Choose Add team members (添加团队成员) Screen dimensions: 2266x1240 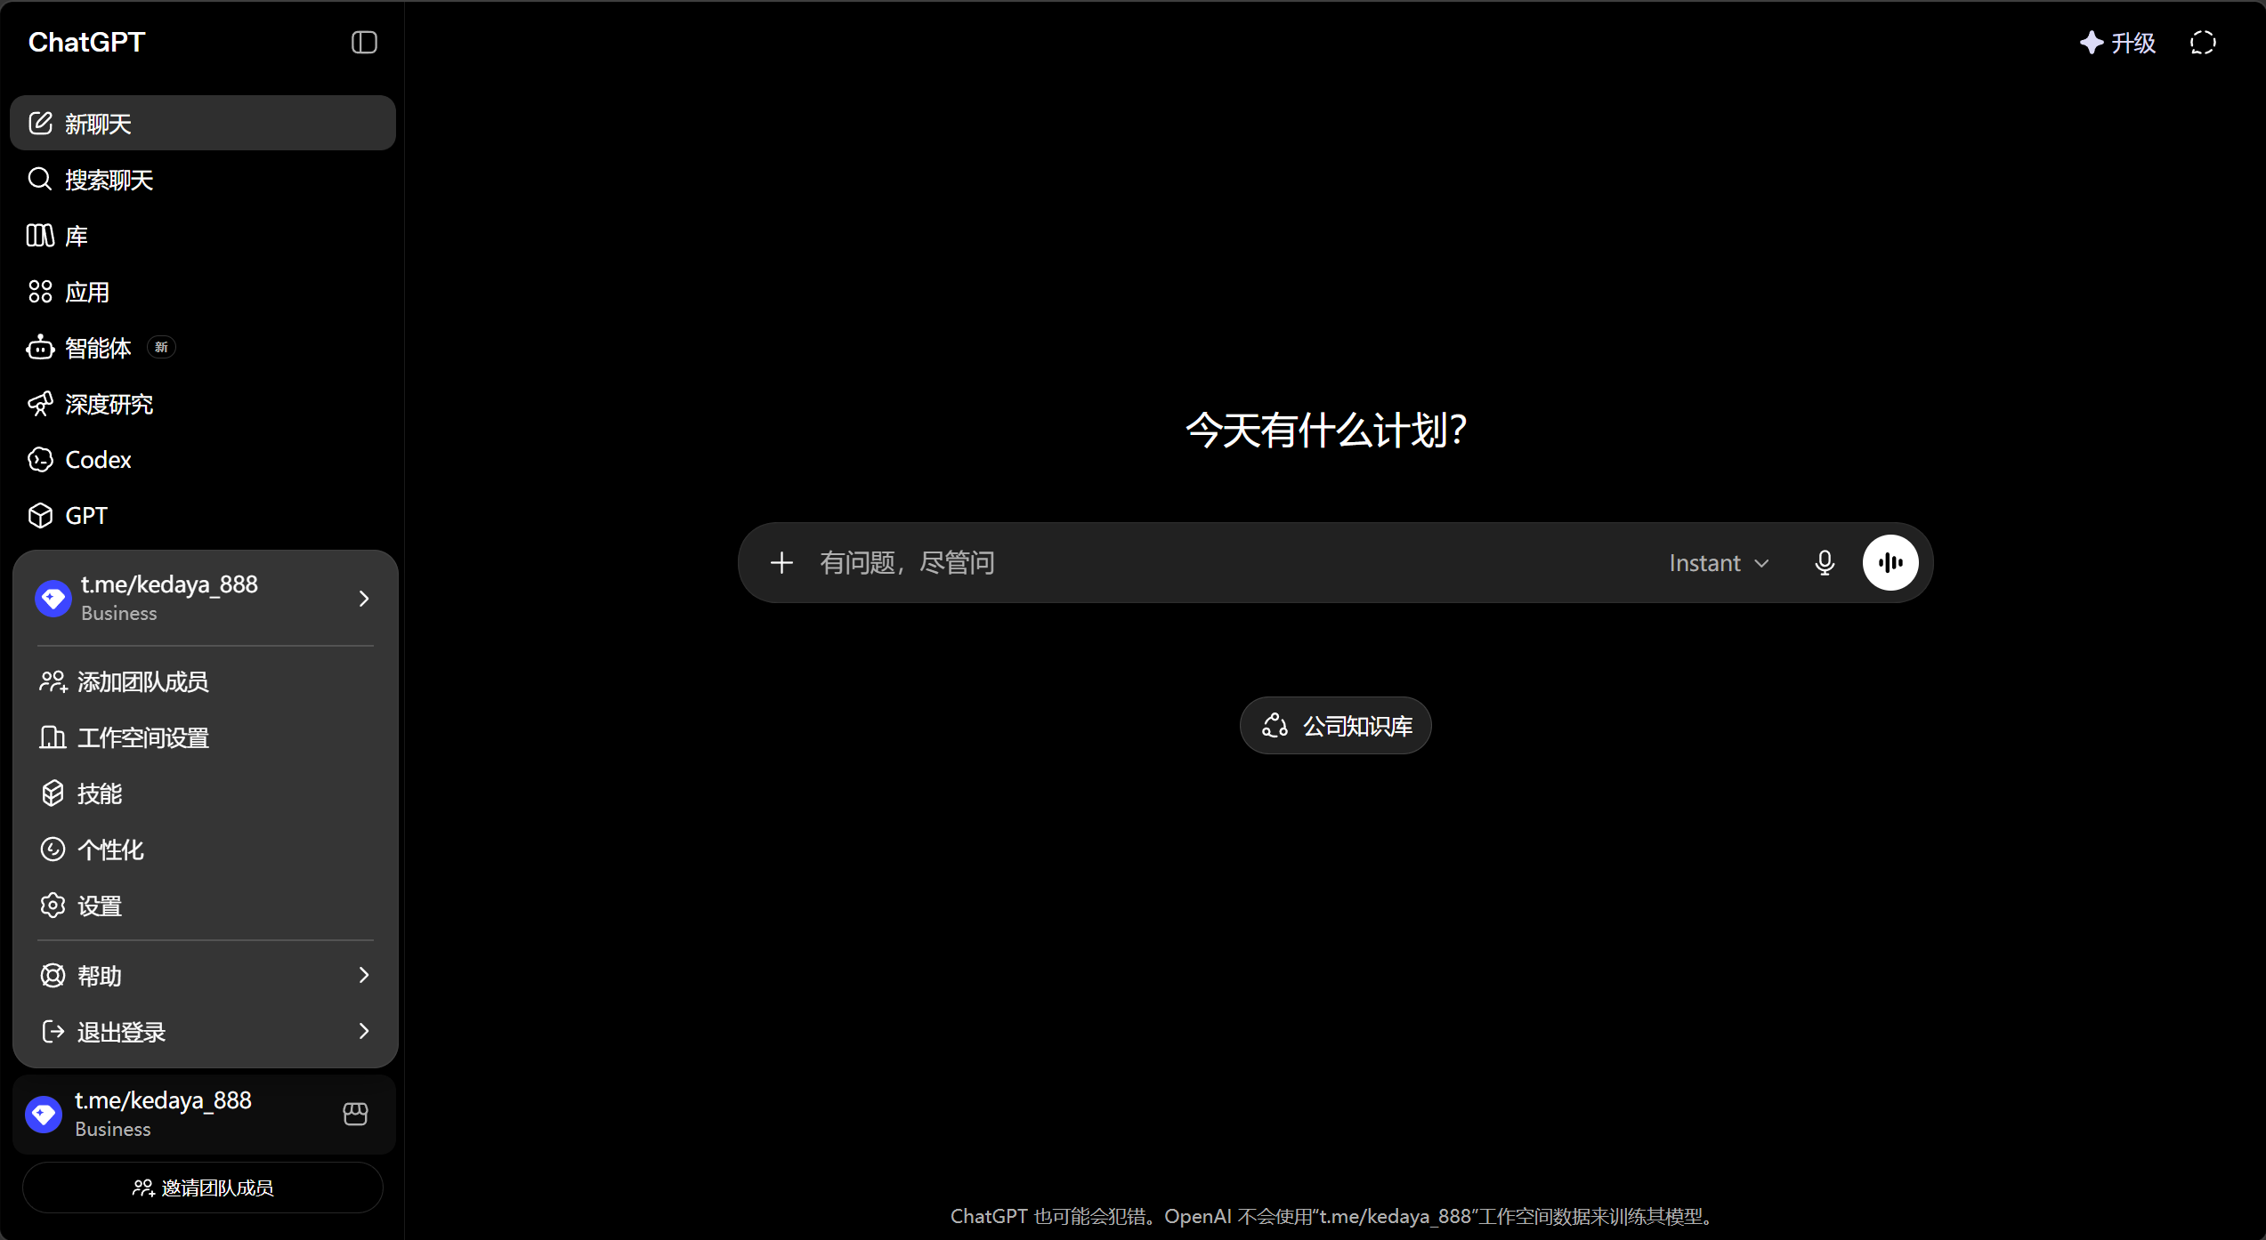tap(205, 682)
